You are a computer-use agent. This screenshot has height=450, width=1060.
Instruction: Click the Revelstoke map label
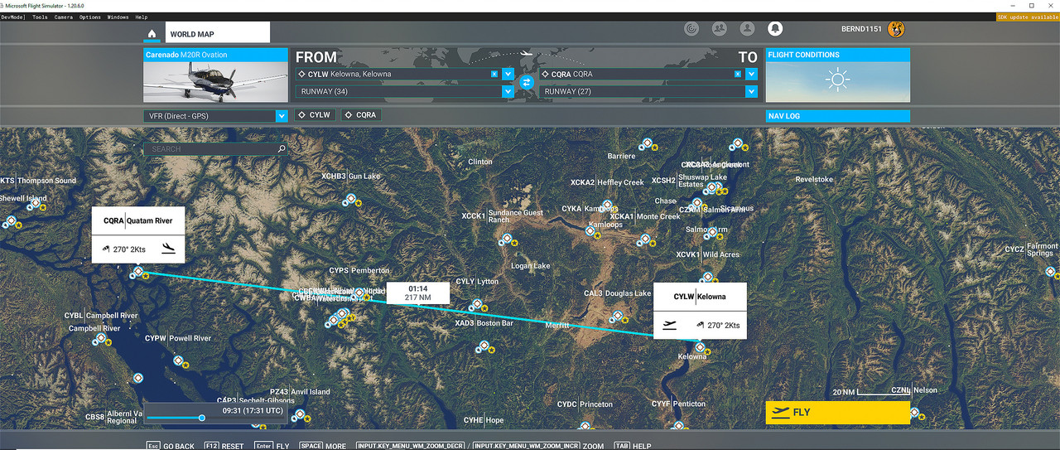(814, 180)
